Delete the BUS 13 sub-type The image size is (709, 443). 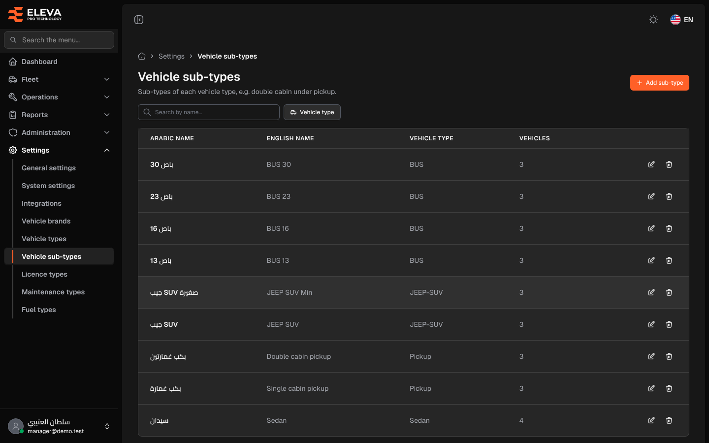click(669, 260)
